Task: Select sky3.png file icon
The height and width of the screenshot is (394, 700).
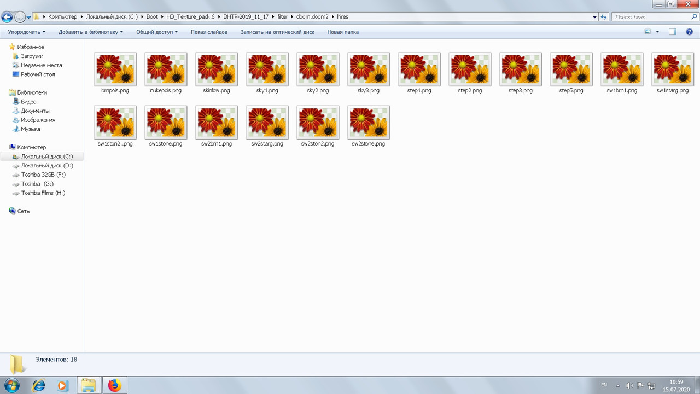Action: [369, 69]
